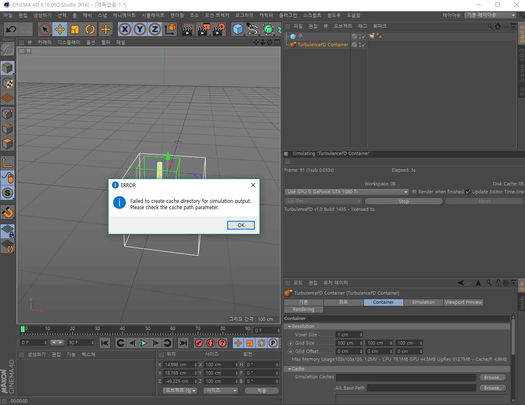
Task: Select the TurbulenceFD Container object
Action: (x=323, y=45)
